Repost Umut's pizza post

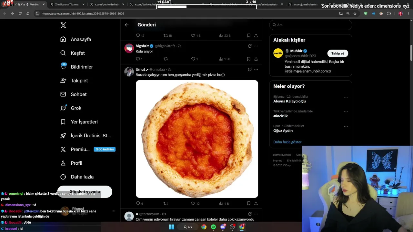(166, 203)
